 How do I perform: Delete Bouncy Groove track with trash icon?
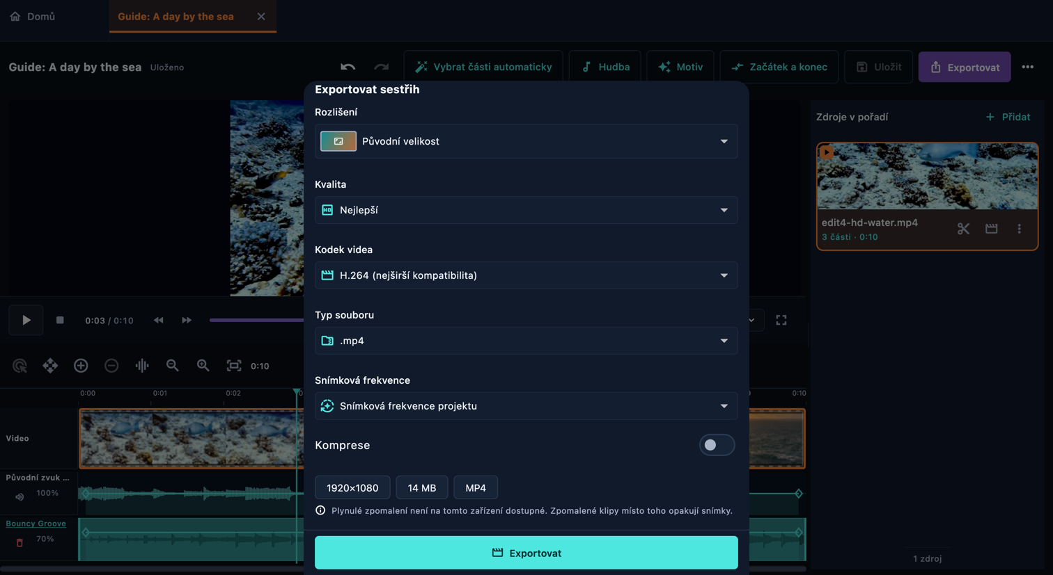pyautogui.click(x=19, y=542)
